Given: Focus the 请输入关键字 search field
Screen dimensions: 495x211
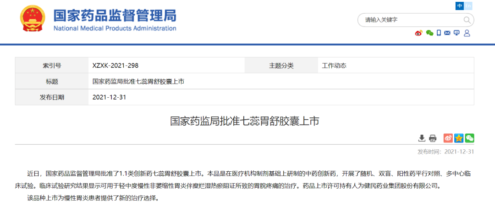Looking at the screenshot, I should coord(415,20).
